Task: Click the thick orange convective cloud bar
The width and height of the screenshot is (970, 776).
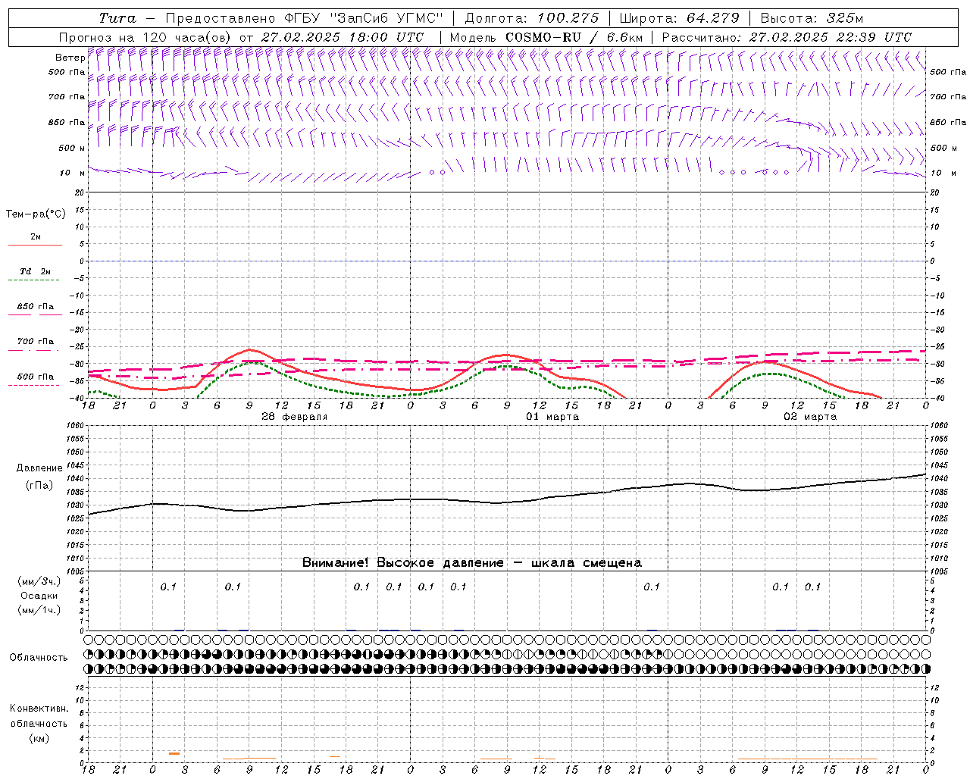Action: [174, 753]
